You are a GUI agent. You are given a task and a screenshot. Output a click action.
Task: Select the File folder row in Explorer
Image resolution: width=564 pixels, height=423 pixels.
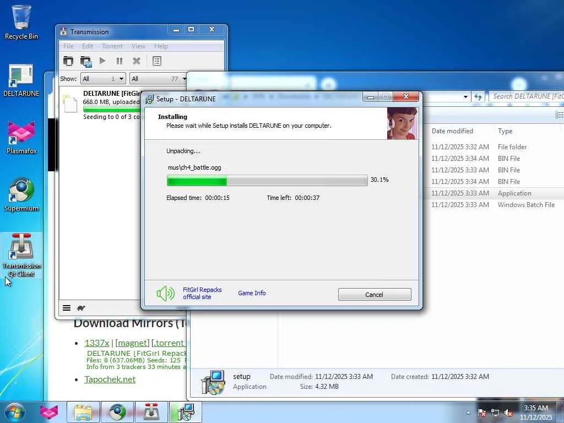pos(493,147)
